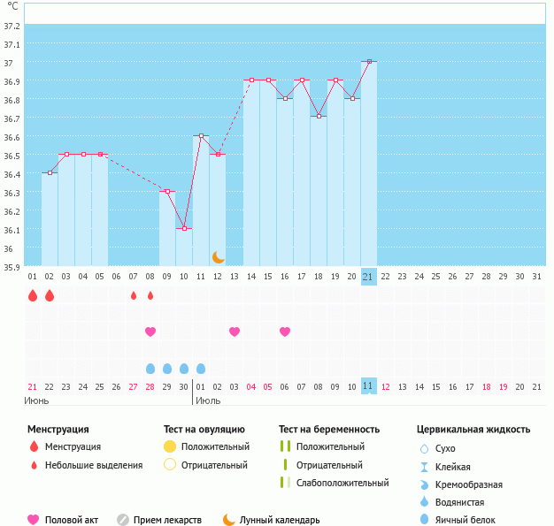Click the menstruation drop on cycle day 01

[x=33, y=295]
